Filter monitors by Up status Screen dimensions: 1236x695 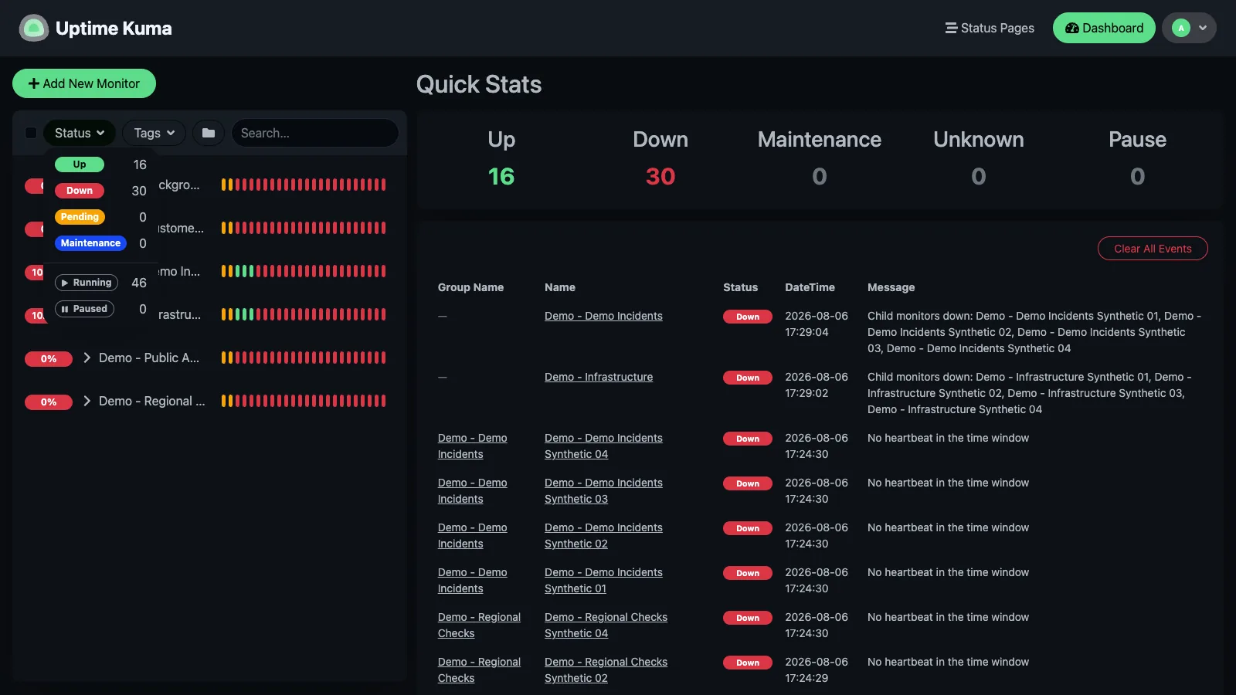coord(80,164)
